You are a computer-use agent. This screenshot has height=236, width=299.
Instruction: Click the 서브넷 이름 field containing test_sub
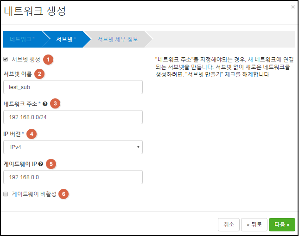[73, 87]
